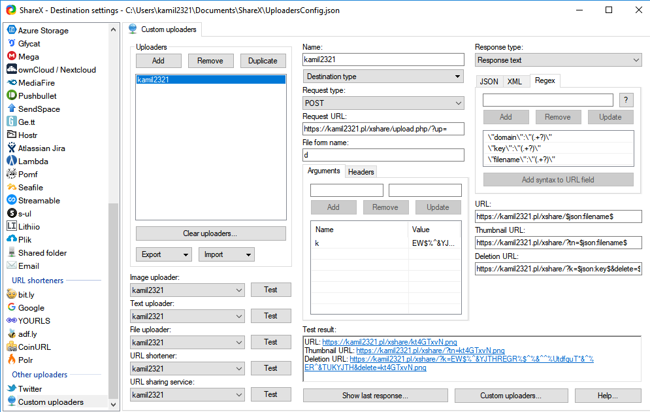Open Atlassian Jira destination icon

12,148
